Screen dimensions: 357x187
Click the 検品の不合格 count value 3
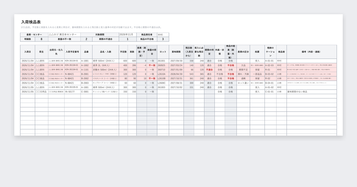tap(163, 39)
